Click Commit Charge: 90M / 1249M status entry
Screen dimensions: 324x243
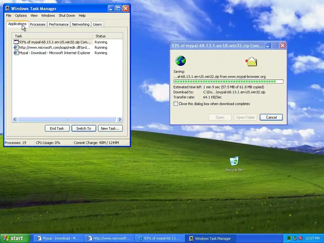click(96, 143)
